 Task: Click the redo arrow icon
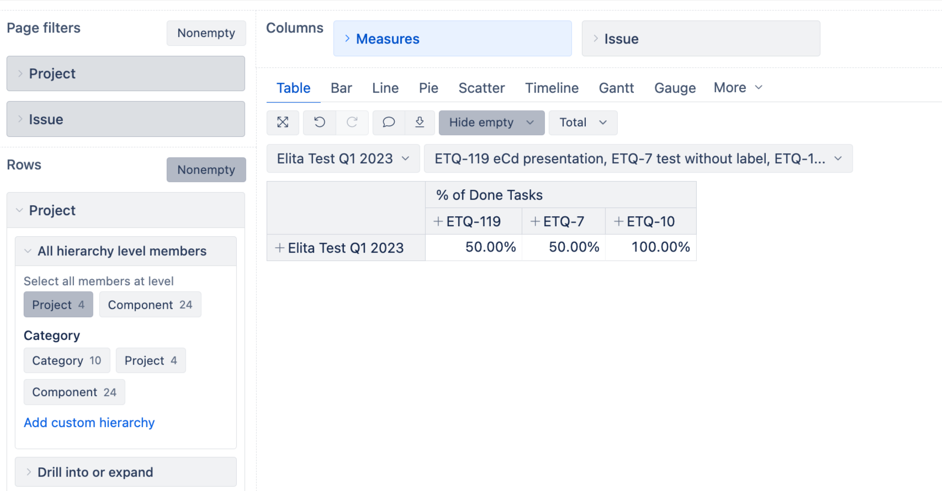point(352,122)
